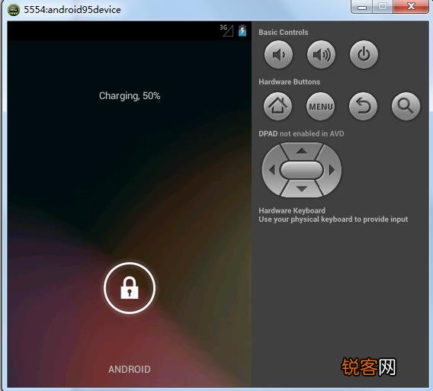Close the android95device emulator window
Viewport: 433px width, 391px height.
(x=411, y=6)
